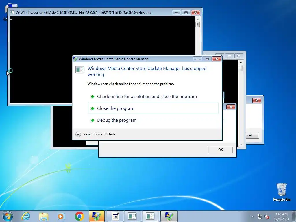Close the far-right dialog with Cancel
This screenshot has width=296, height=222.
click(x=257, y=100)
